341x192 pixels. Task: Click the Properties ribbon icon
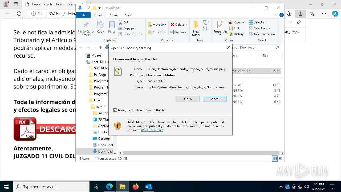point(220,28)
